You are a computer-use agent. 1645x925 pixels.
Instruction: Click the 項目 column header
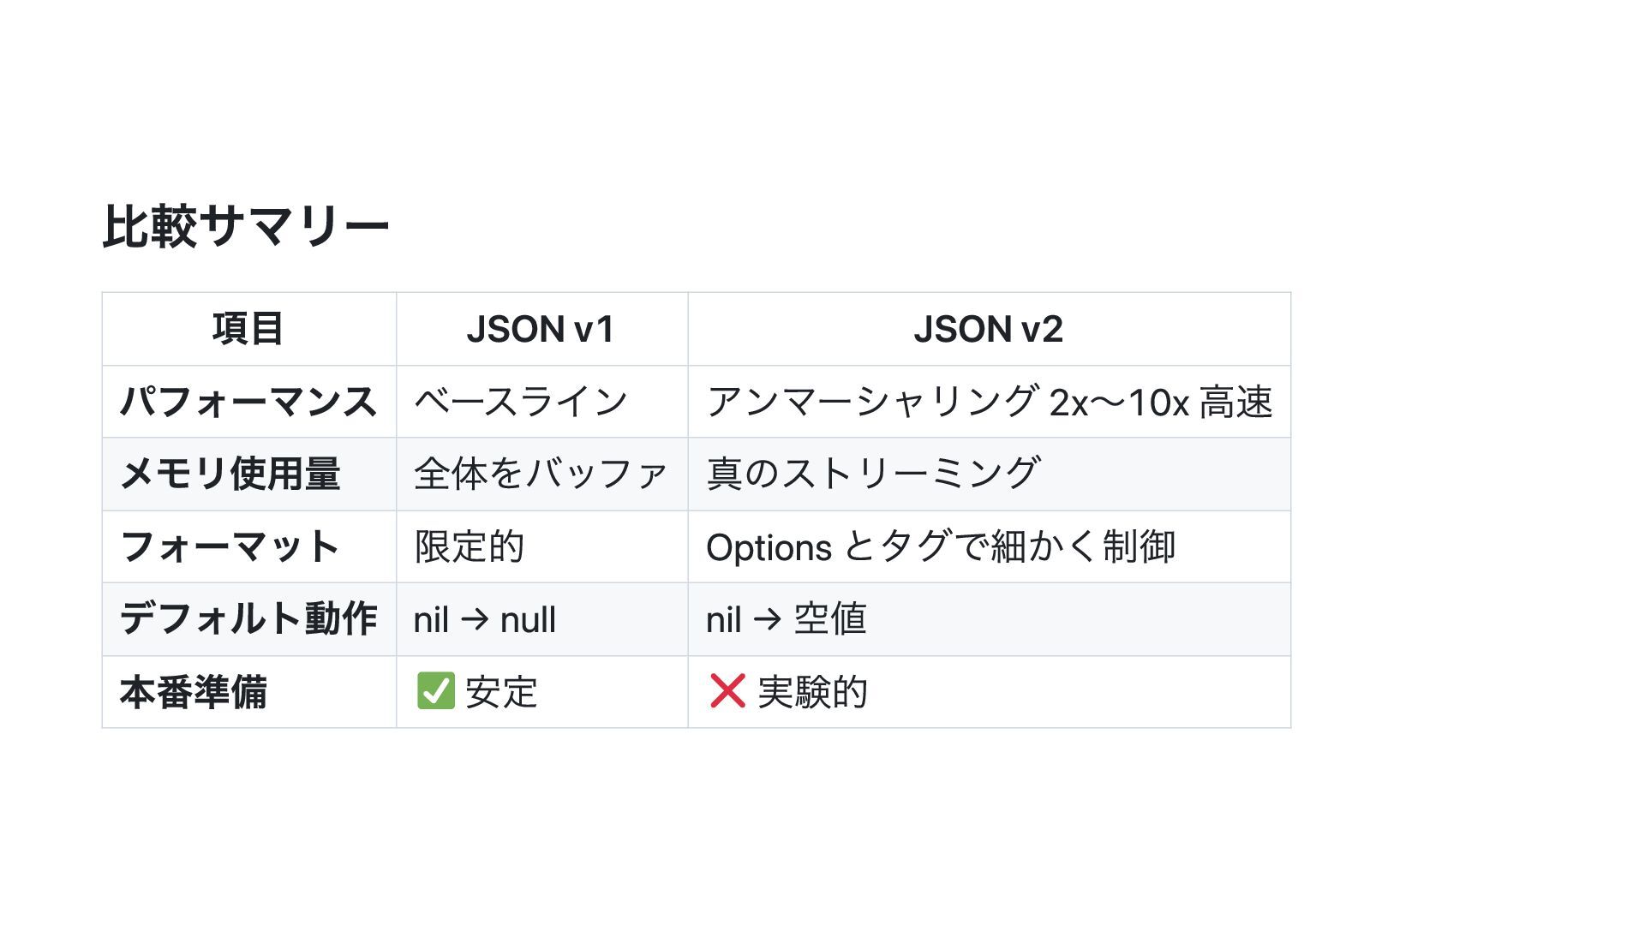click(x=248, y=329)
